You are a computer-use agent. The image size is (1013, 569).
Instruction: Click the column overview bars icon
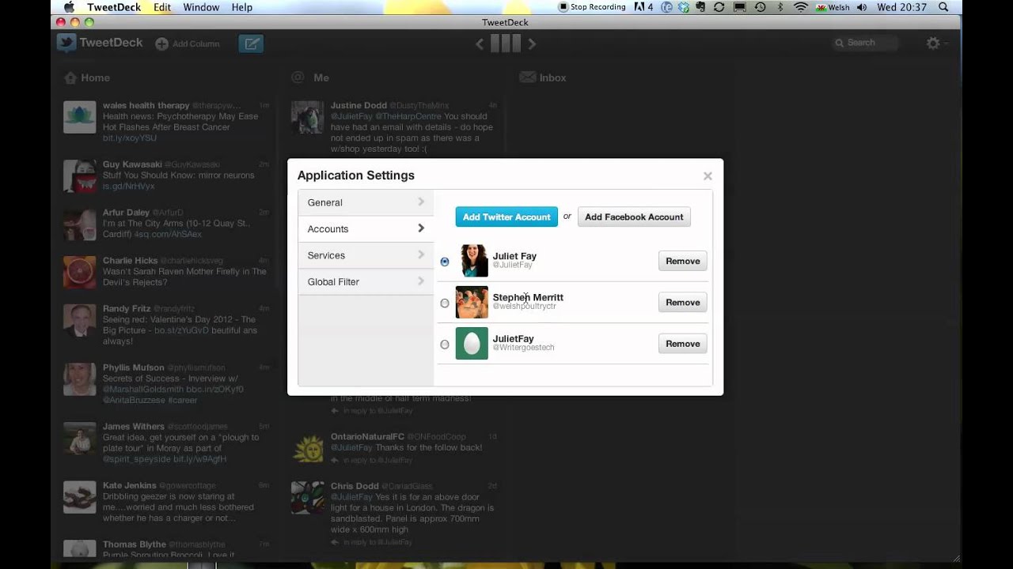[506, 43]
